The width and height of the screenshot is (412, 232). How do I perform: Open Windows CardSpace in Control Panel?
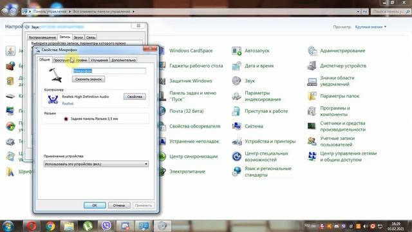tap(191, 50)
